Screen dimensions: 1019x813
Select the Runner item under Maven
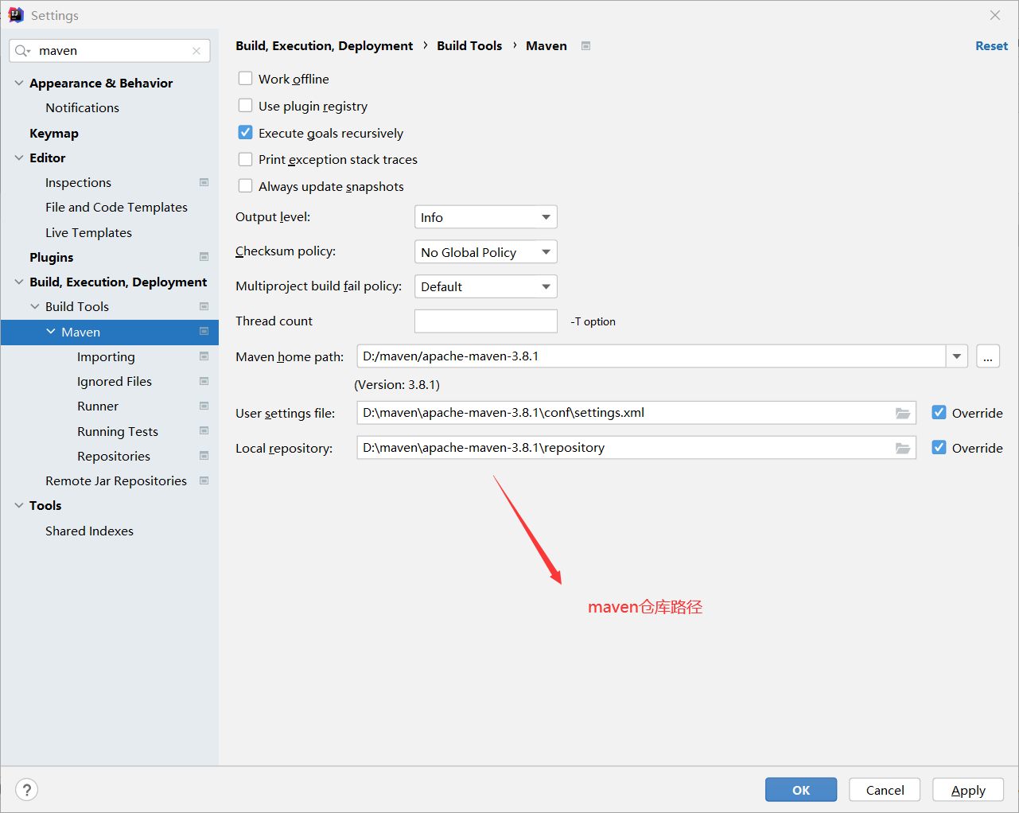click(x=98, y=406)
